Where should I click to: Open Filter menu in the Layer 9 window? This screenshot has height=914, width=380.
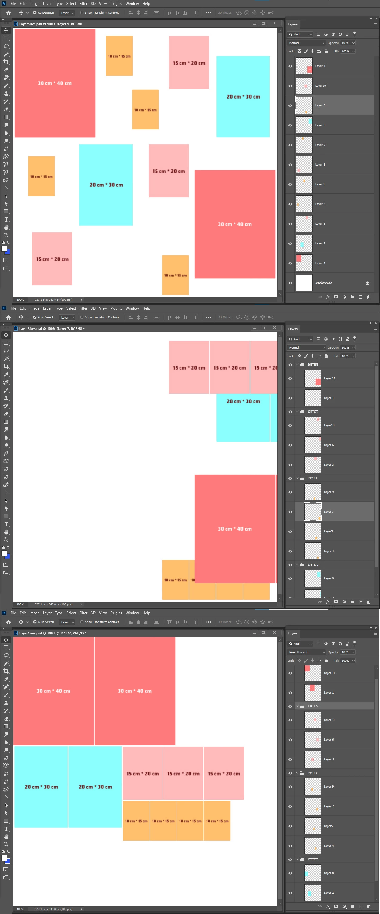click(x=83, y=4)
